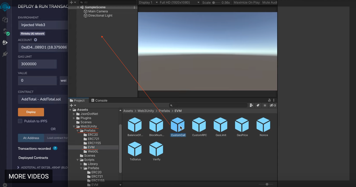The image size is (356, 187).
Task: Collapse the SampleScene hierarchy arrow
Action: pos(78,7)
